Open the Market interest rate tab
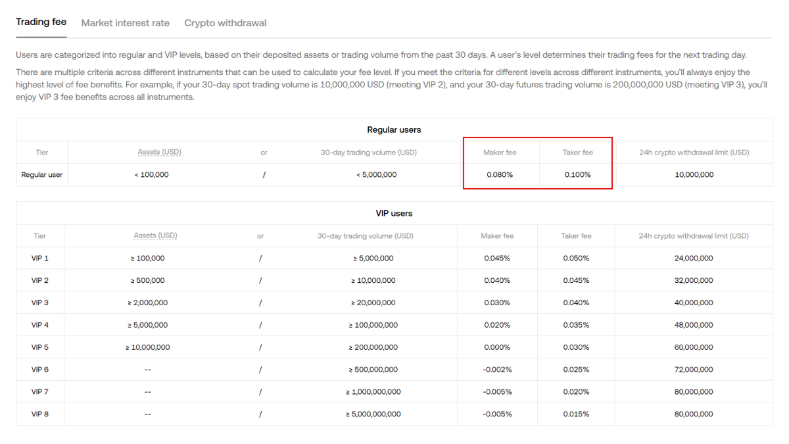Screen dimensions: 789x444 pyautogui.click(x=125, y=23)
